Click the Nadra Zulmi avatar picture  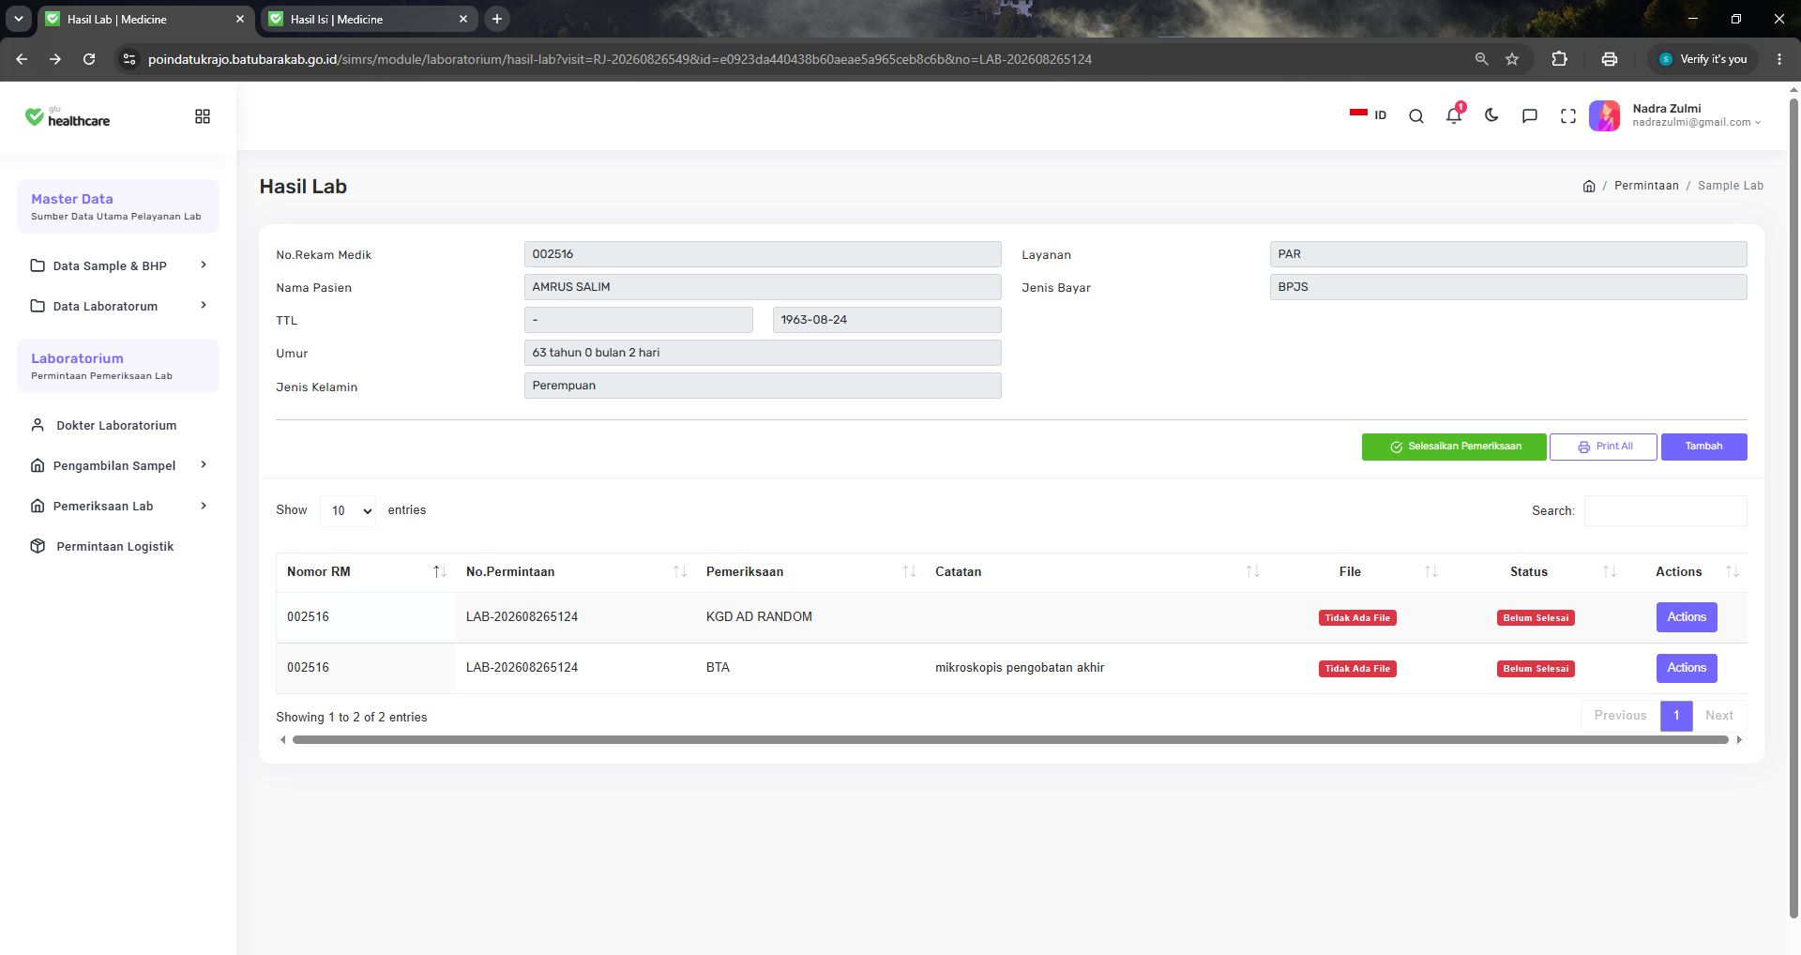1605,115
